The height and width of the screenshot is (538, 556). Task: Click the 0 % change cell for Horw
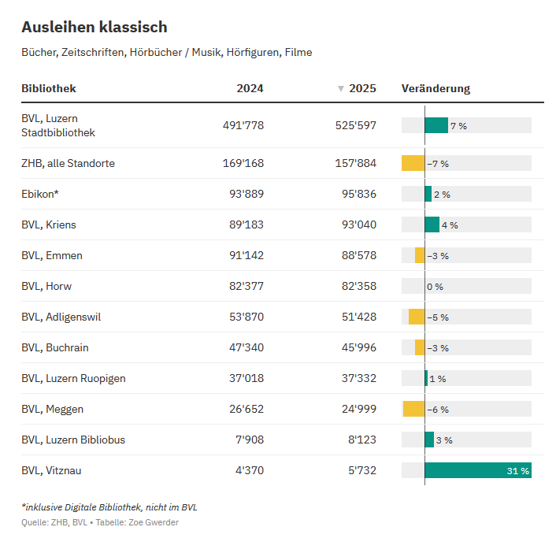pos(435,286)
